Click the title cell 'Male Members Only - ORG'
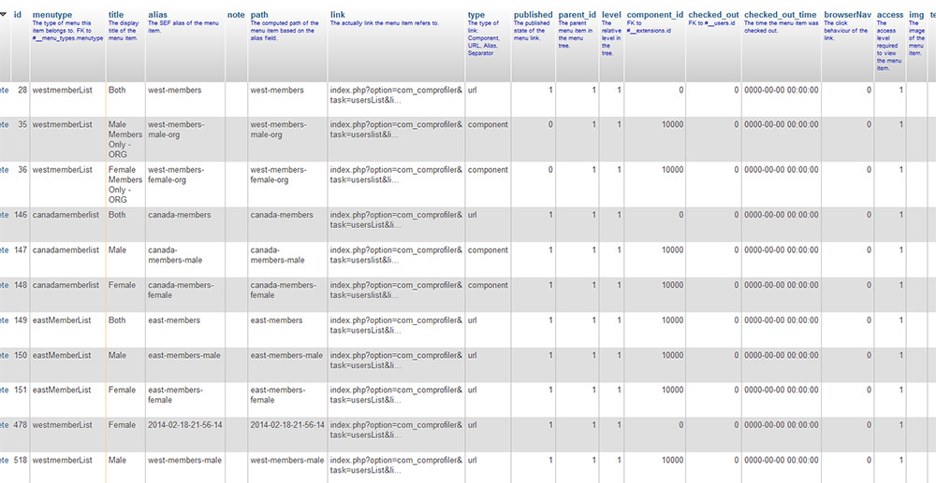936x483 pixels. (x=125, y=139)
